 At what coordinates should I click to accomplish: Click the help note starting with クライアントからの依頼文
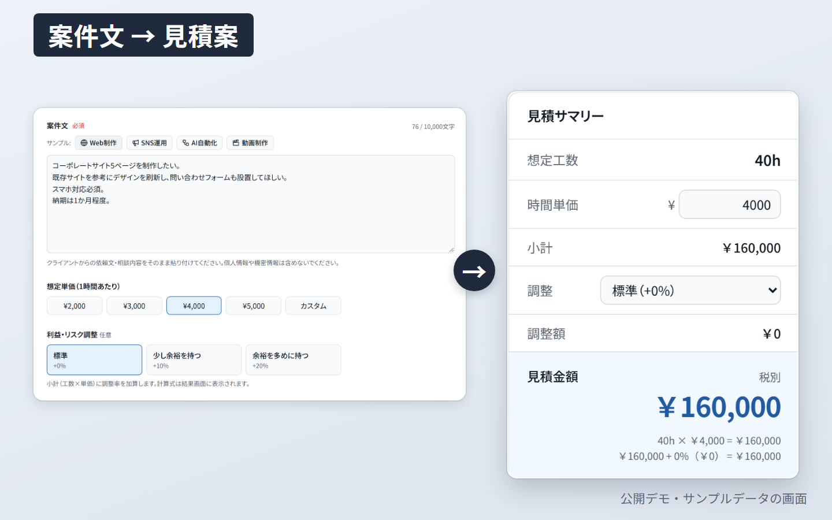click(x=193, y=263)
